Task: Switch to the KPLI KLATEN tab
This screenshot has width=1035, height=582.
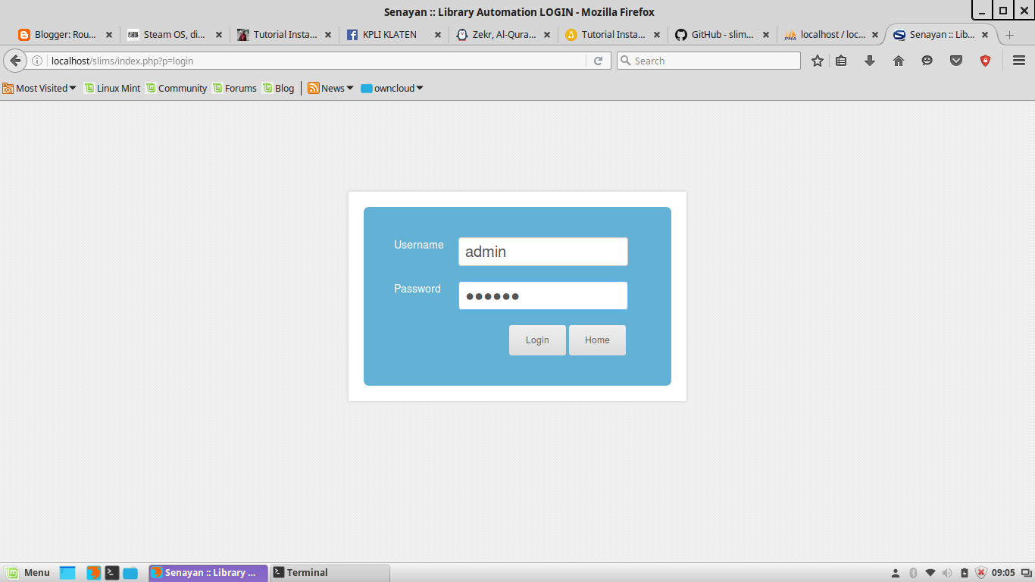Action: (392, 34)
